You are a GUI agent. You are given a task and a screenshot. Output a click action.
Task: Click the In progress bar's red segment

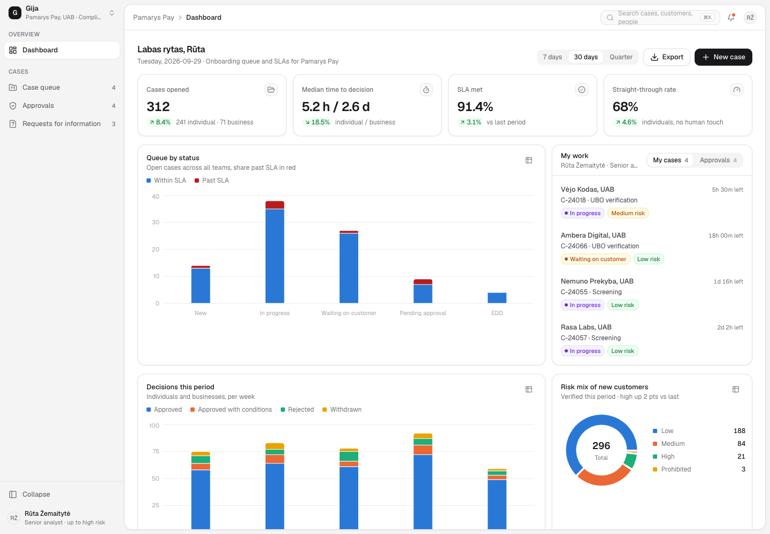point(275,205)
